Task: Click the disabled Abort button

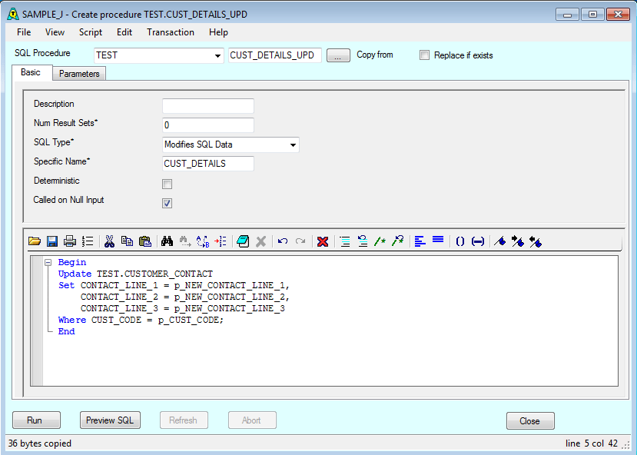Action: pyautogui.click(x=252, y=420)
